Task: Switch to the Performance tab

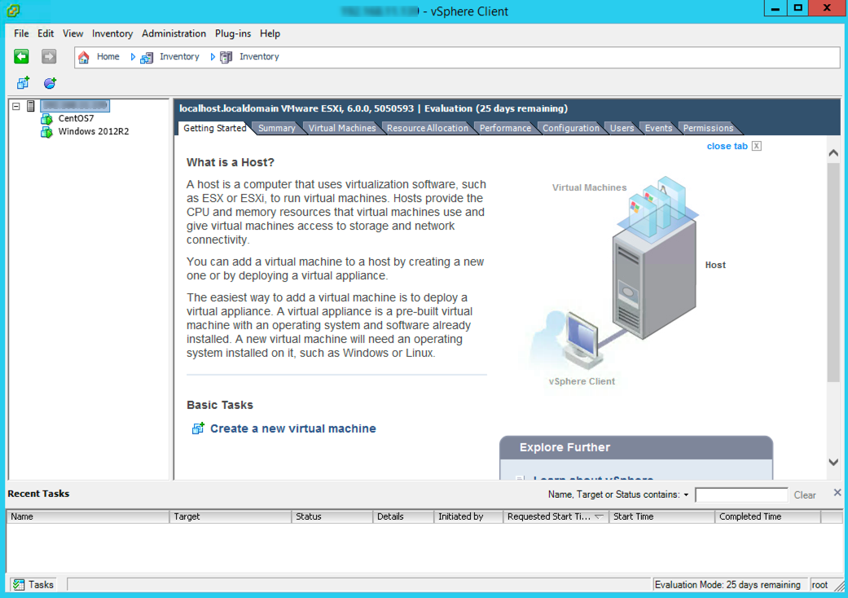Action: (505, 128)
